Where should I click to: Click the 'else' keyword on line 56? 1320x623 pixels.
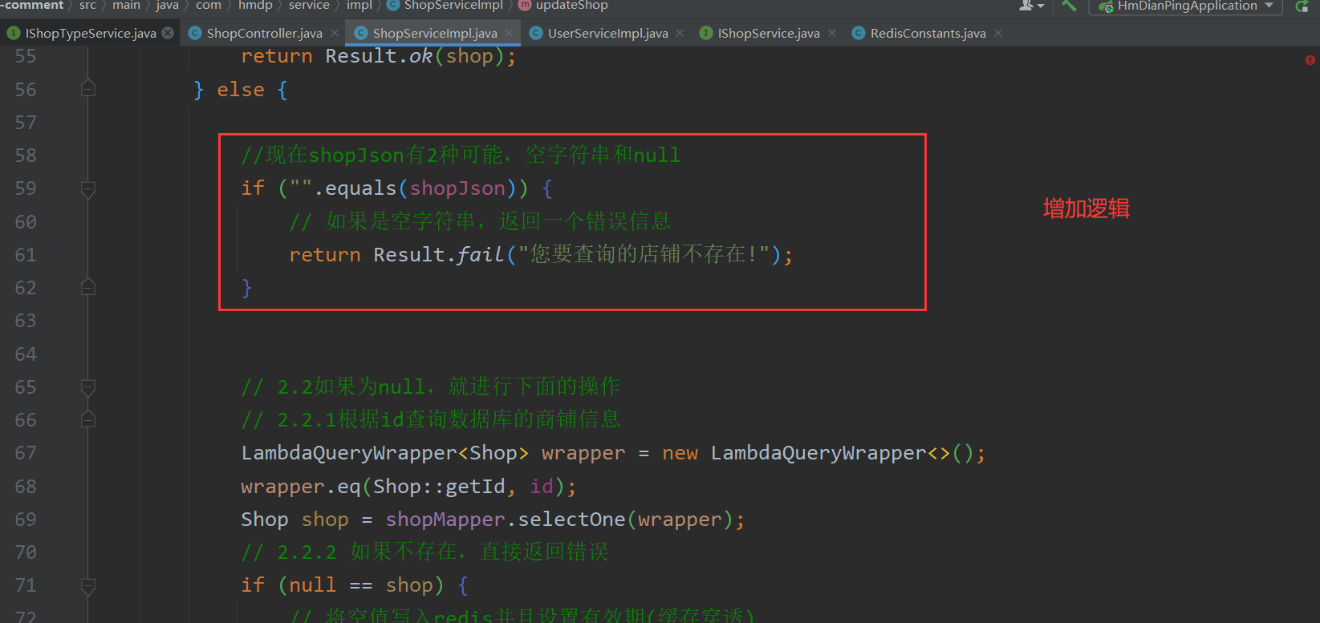click(x=241, y=90)
